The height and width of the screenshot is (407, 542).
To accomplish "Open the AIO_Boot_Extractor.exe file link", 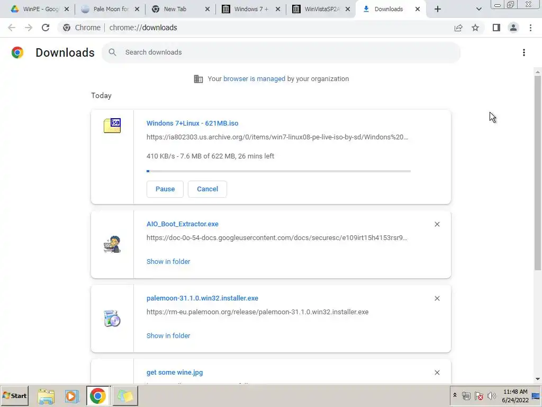I will pos(183,224).
